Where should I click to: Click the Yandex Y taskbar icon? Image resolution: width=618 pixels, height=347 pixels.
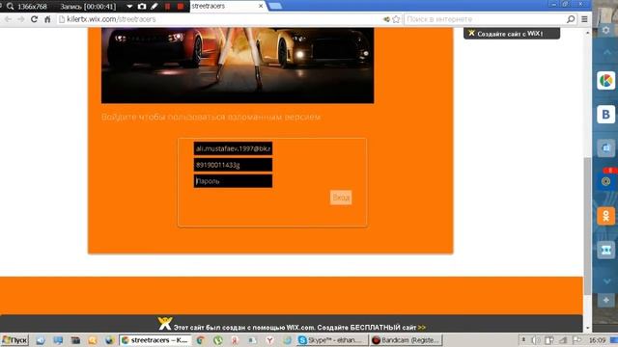[x=270, y=340]
